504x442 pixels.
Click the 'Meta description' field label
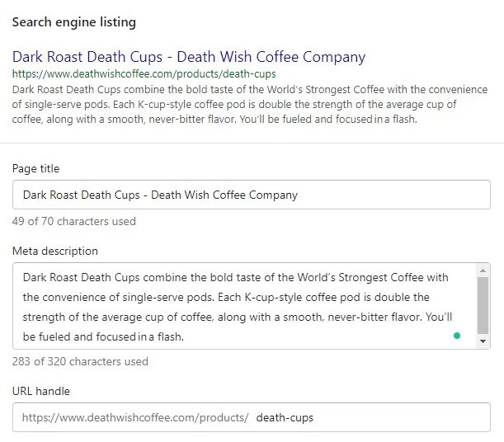point(55,251)
